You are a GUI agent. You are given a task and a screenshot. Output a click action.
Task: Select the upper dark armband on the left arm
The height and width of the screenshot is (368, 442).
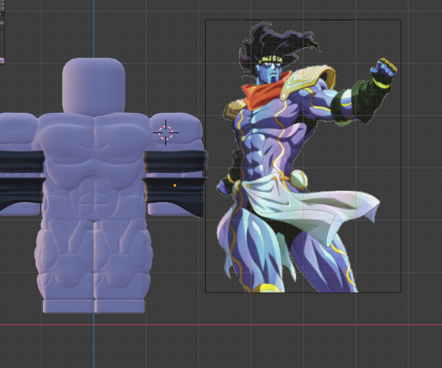tap(22, 161)
